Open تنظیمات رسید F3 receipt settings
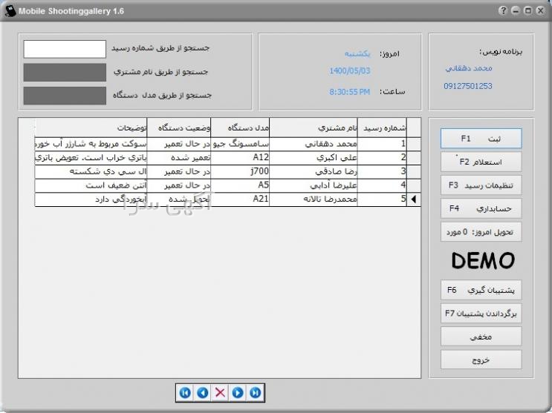The width and height of the screenshot is (552, 413). [x=481, y=185]
